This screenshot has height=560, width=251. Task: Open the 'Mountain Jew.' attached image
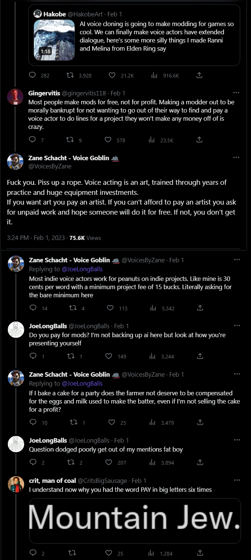point(135,521)
